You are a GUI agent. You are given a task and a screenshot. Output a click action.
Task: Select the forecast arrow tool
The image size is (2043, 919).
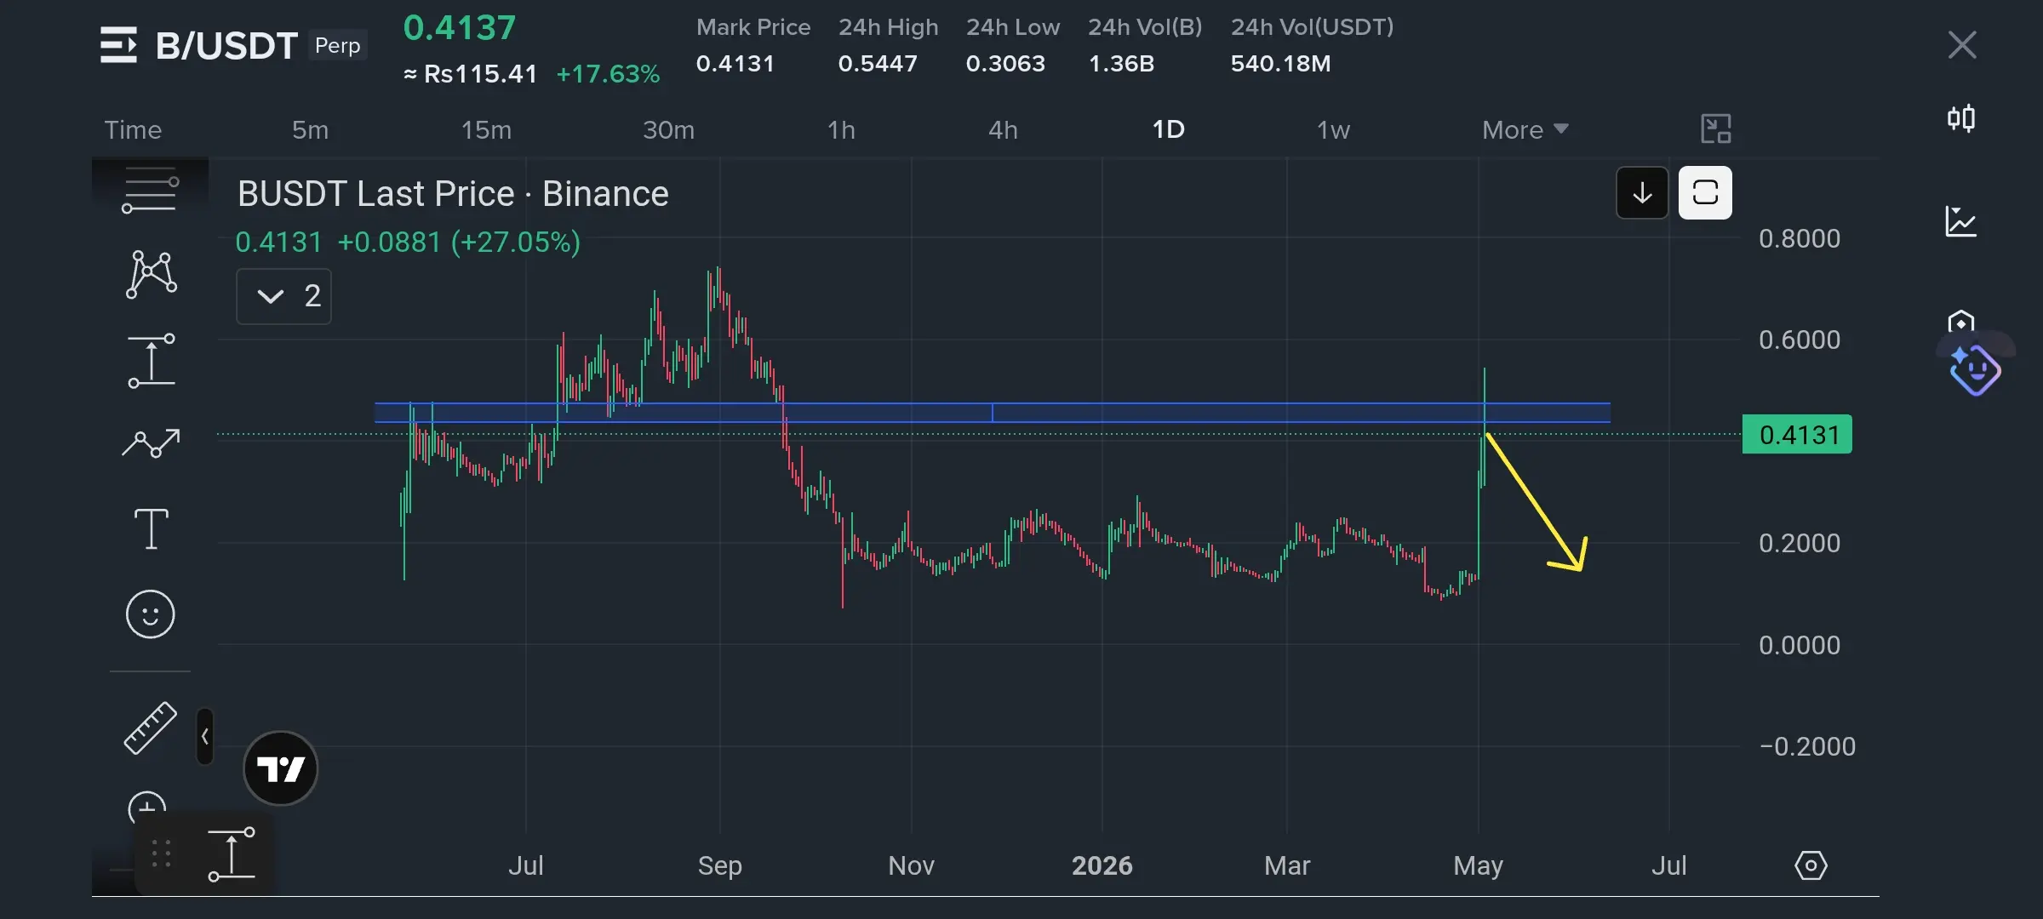[x=151, y=442]
